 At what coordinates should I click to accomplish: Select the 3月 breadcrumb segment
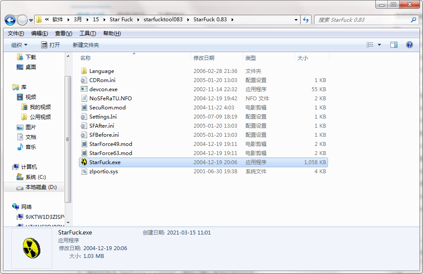(x=78, y=20)
